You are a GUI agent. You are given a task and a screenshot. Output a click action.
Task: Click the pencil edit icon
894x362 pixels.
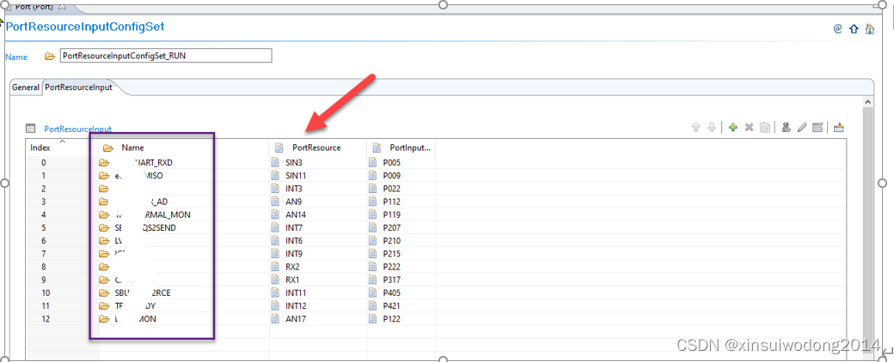[801, 128]
